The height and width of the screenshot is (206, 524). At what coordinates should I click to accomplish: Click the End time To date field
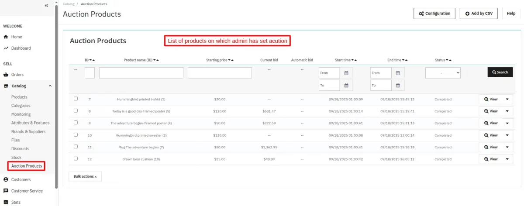click(381, 86)
